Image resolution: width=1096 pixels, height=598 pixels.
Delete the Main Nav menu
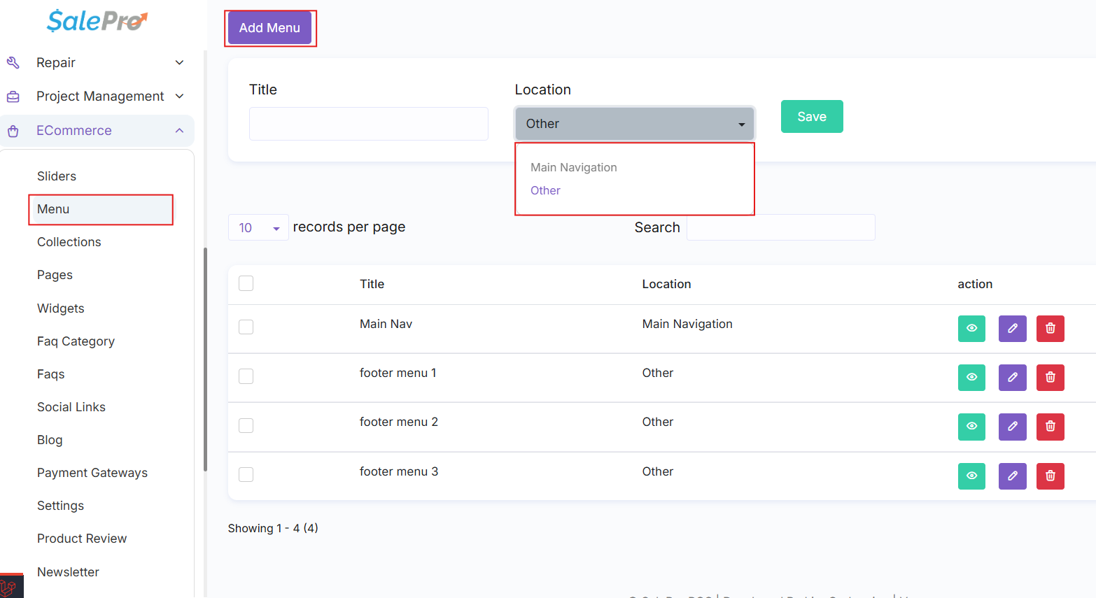(1051, 329)
